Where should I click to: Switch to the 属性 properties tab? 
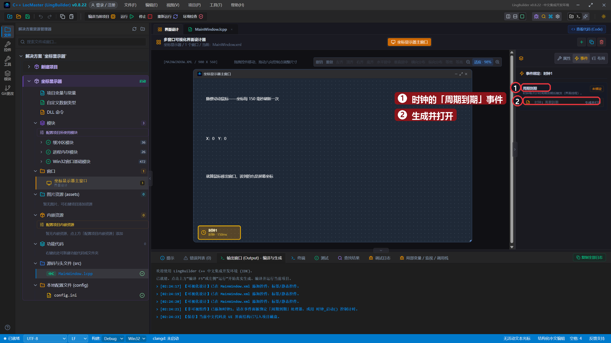[564, 58]
